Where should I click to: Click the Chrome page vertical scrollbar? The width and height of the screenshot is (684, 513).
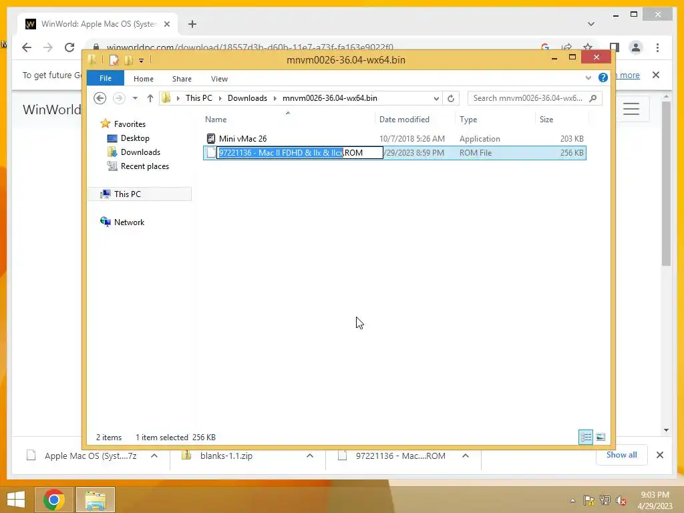coord(666,183)
